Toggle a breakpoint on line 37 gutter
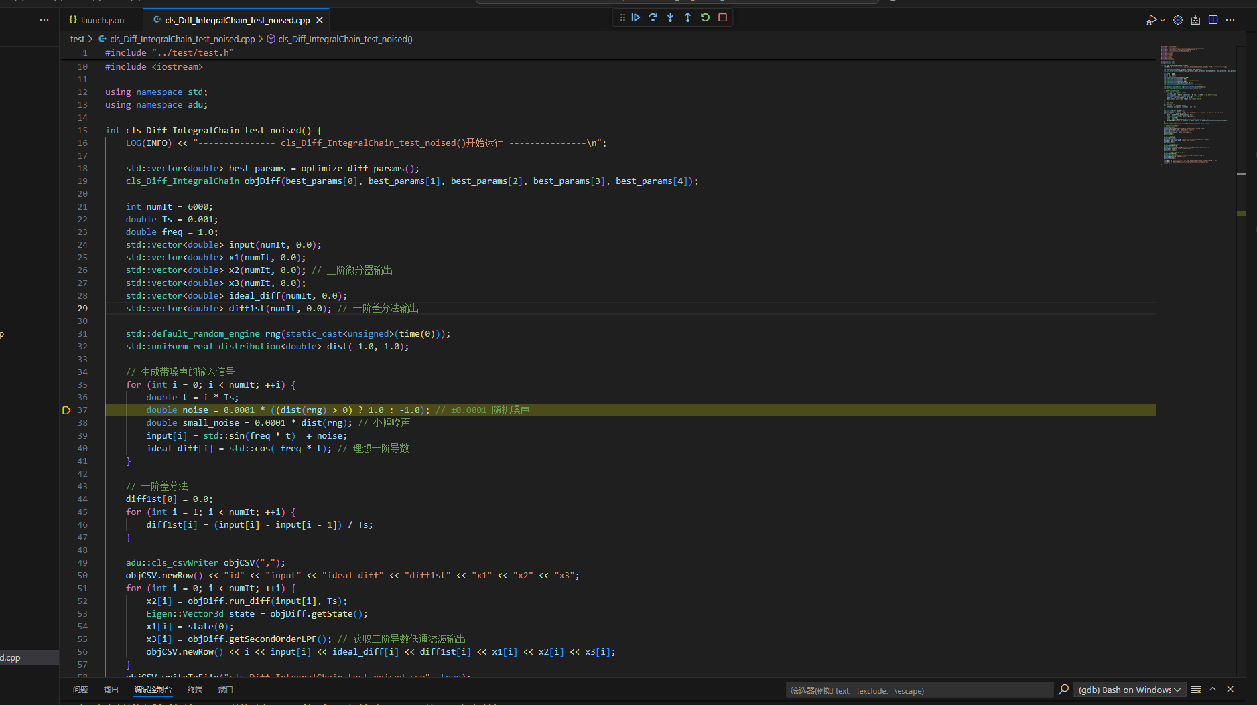 click(x=66, y=410)
